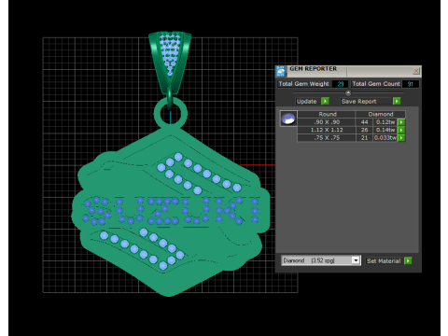Click the count cell showing 21
This screenshot has width=448, height=336.
364,138
